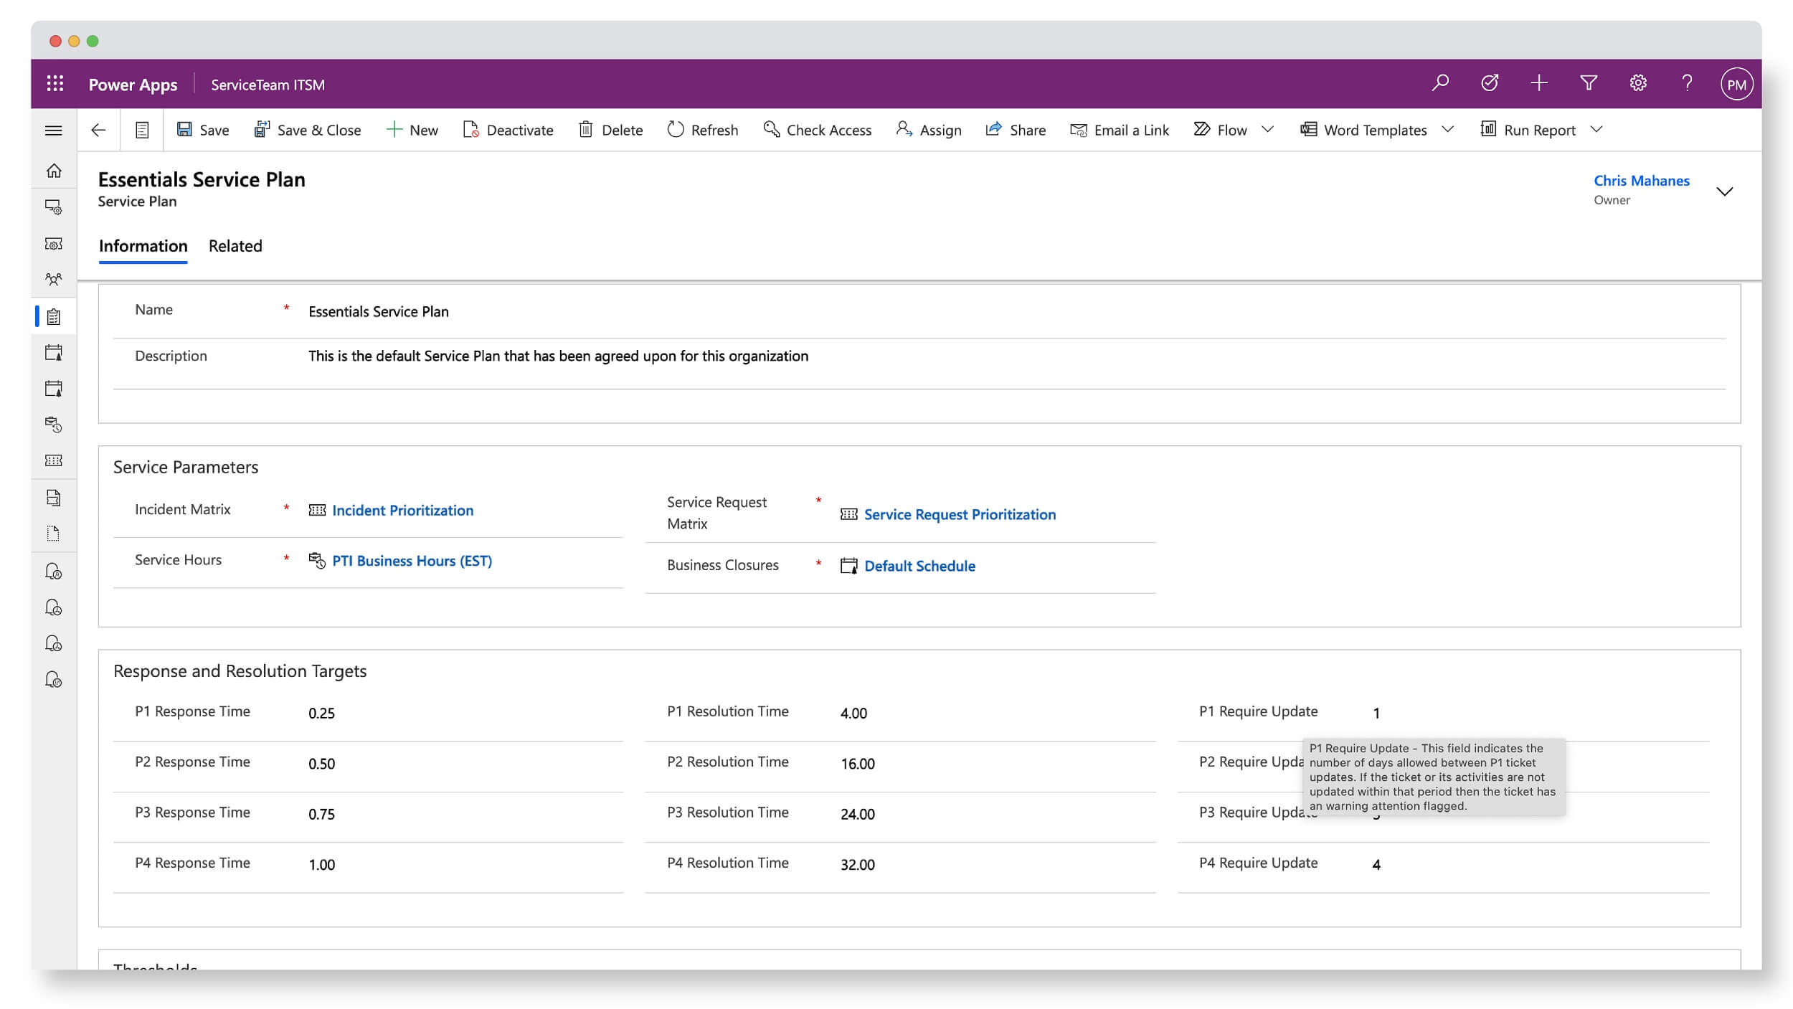Switch to the Related tab

tap(235, 246)
